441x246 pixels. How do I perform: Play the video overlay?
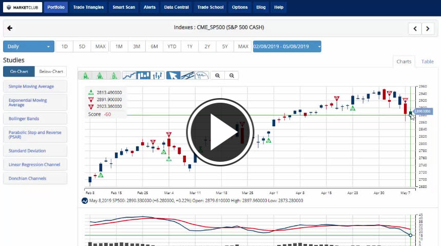click(220, 132)
